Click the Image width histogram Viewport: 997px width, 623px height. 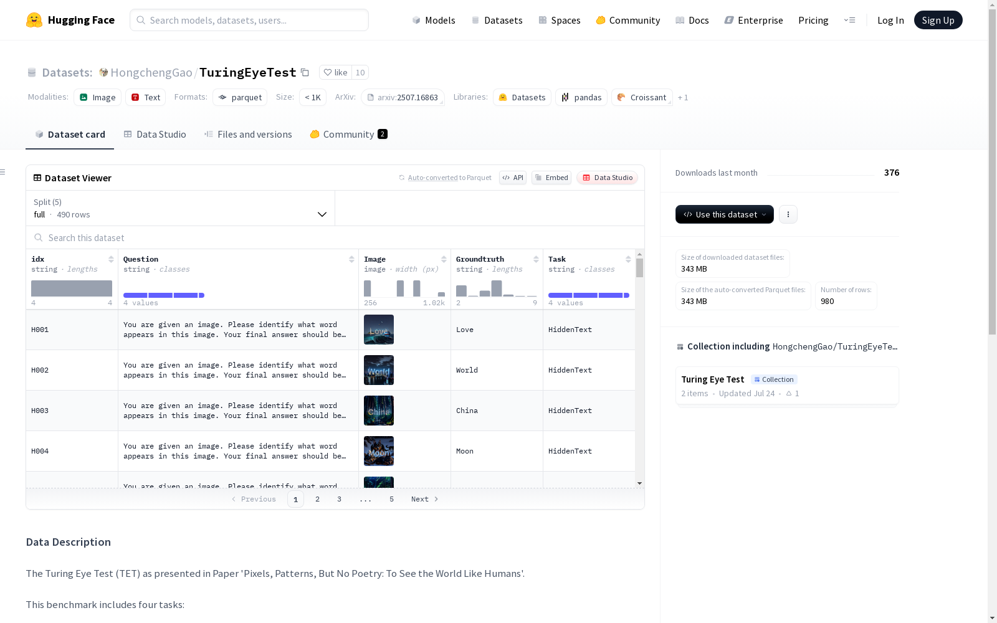coord(404,288)
